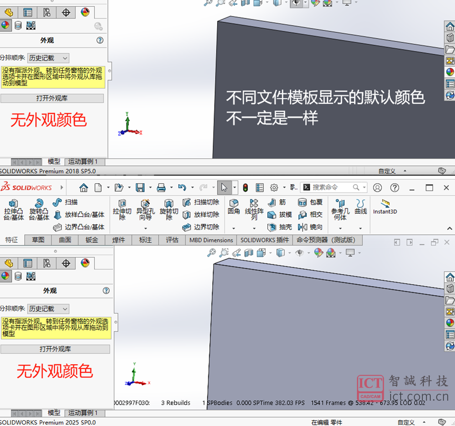Toggle Instant3D on the ribbon

pyautogui.click(x=385, y=207)
